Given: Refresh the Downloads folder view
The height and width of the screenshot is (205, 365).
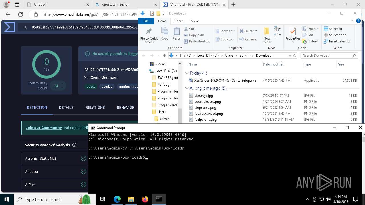Looking at the screenshot, I should click(x=295, y=56).
